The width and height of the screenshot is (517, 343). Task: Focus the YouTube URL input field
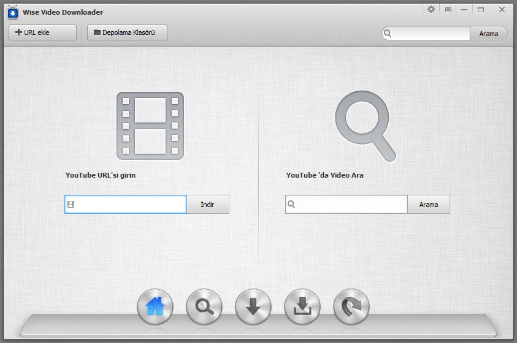(x=126, y=205)
